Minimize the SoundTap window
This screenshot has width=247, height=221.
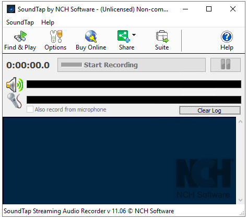click(x=185, y=9)
